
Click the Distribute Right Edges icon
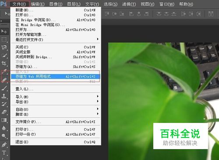pyautogui.click(x=198, y=14)
